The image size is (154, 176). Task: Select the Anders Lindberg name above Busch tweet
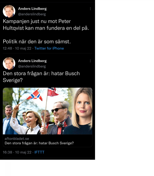[x=32, y=61]
